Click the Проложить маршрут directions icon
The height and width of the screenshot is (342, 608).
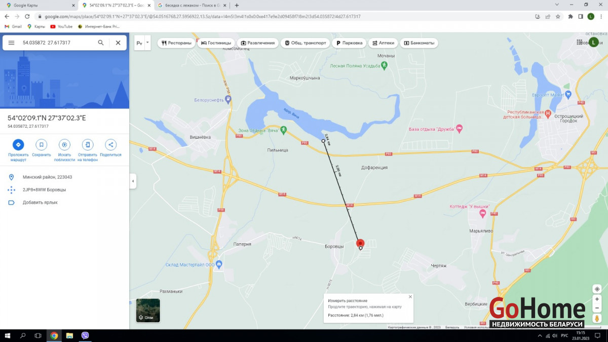coord(18,144)
